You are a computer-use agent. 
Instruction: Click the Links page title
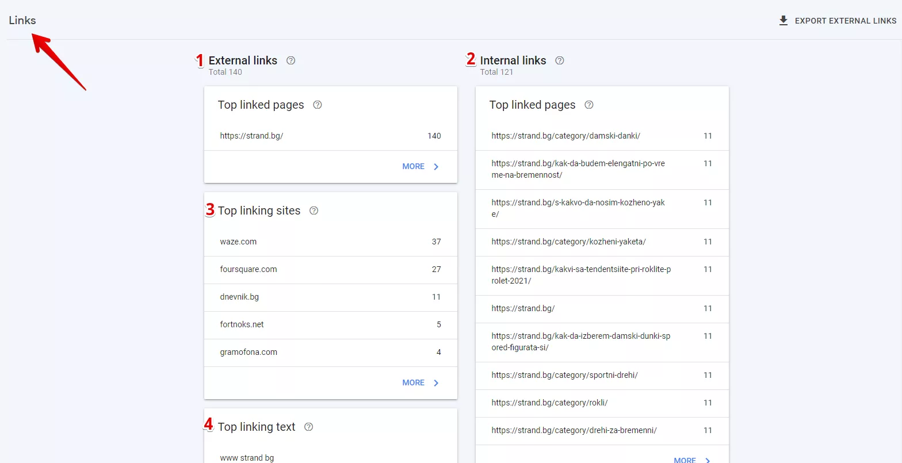point(22,21)
